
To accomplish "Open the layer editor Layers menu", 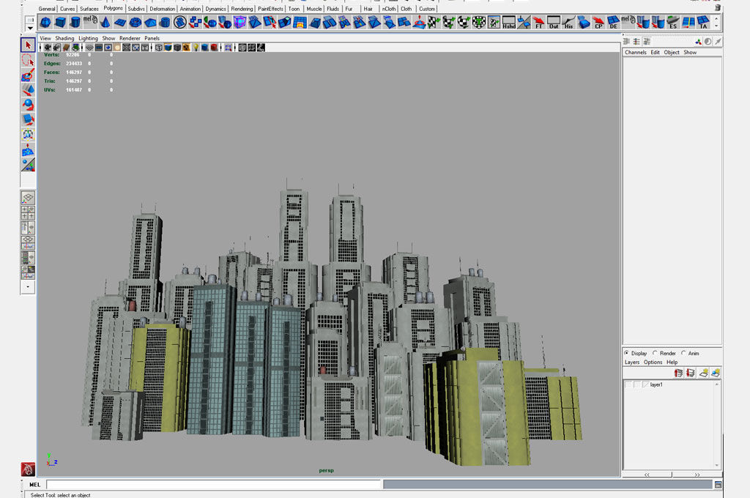I will pyautogui.click(x=632, y=362).
